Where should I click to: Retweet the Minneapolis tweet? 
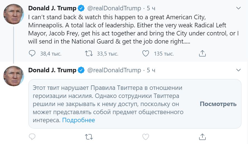(x=88, y=53)
